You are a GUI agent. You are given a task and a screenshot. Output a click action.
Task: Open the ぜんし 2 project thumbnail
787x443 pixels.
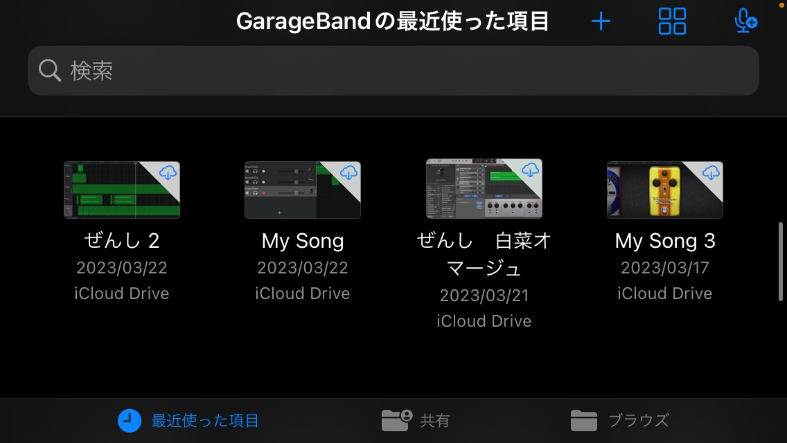121,190
